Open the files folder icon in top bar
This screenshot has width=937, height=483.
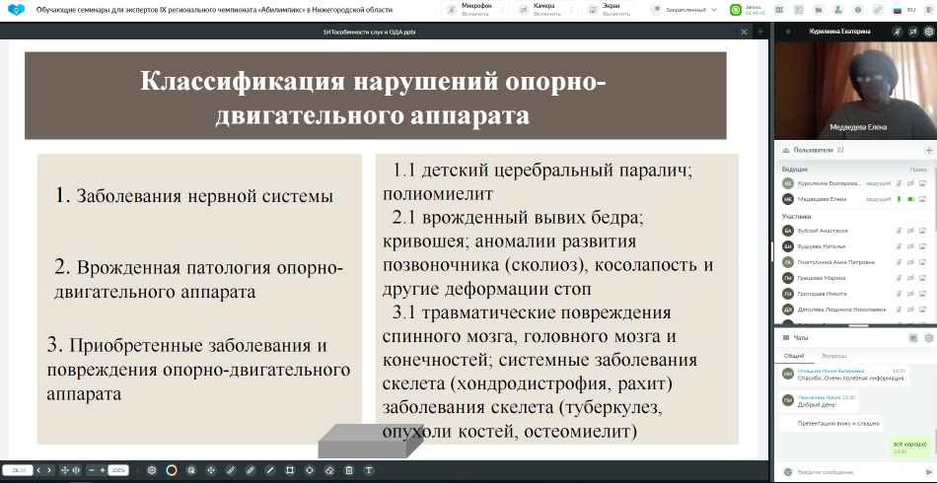click(818, 10)
